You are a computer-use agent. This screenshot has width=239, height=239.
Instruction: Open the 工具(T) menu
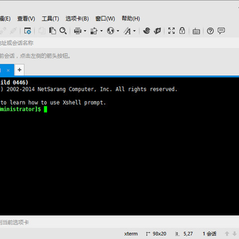pos(50,19)
